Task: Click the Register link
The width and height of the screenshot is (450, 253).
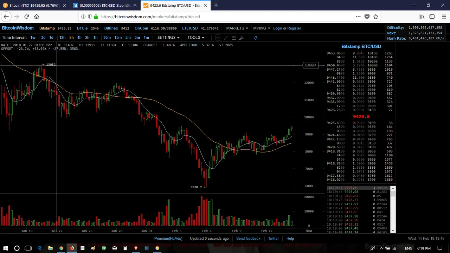Action: (294, 28)
